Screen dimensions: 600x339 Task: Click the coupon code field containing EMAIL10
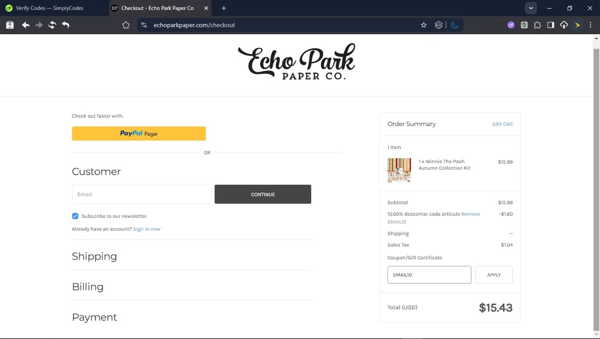tap(429, 275)
